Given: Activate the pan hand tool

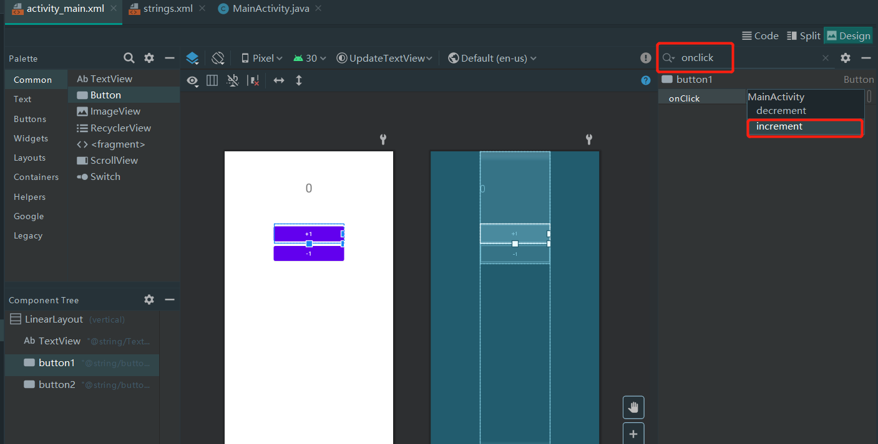Looking at the screenshot, I should pyautogui.click(x=633, y=407).
